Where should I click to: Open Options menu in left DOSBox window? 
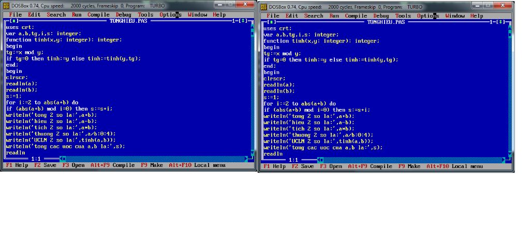coord(170,14)
